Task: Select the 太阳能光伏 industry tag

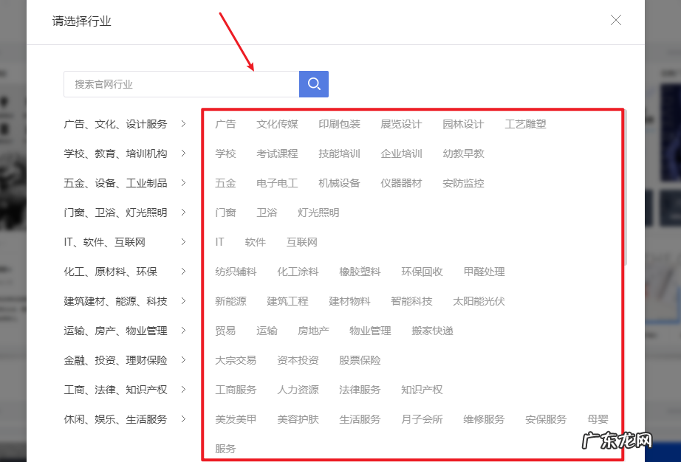Action: tap(478, 301)
